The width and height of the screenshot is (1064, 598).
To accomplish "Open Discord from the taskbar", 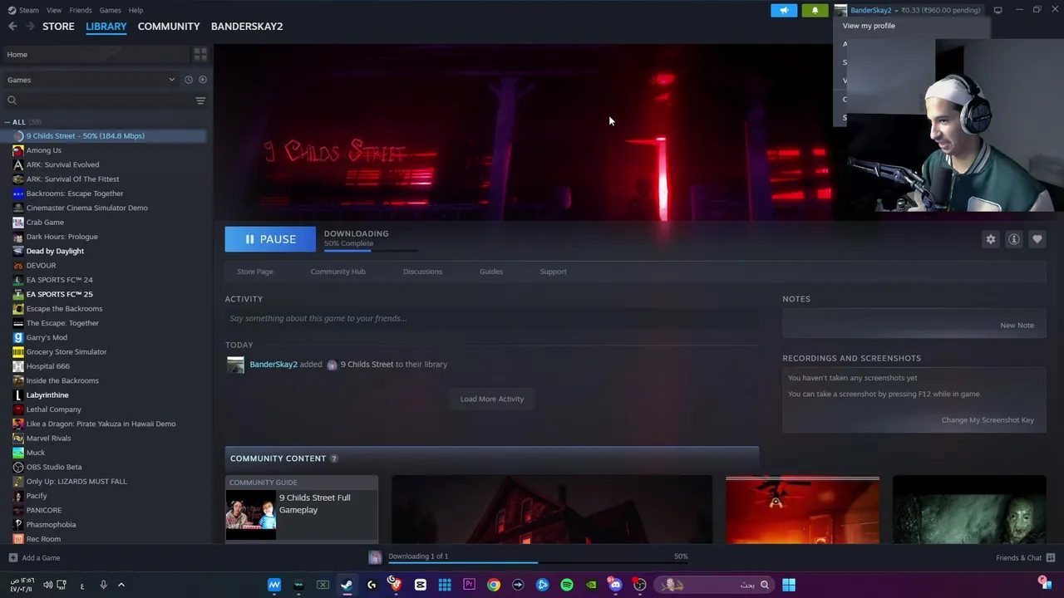I will pos(615,585).
